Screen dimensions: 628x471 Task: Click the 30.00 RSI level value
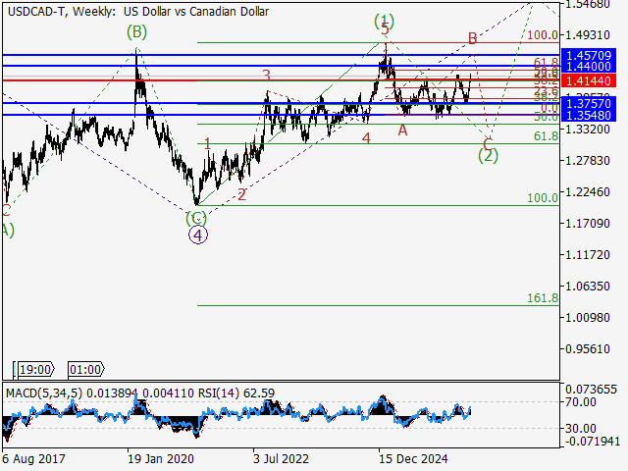tap(582, 429)
